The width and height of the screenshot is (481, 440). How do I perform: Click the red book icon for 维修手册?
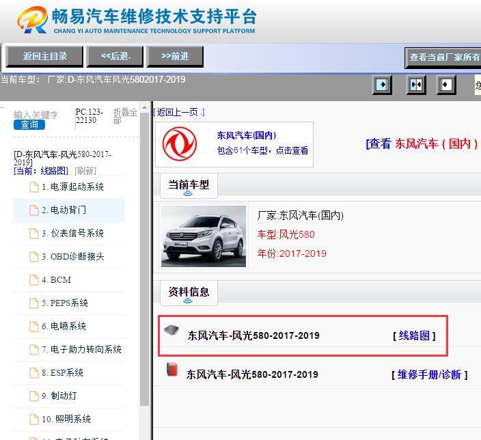click(x=172, y=369)
